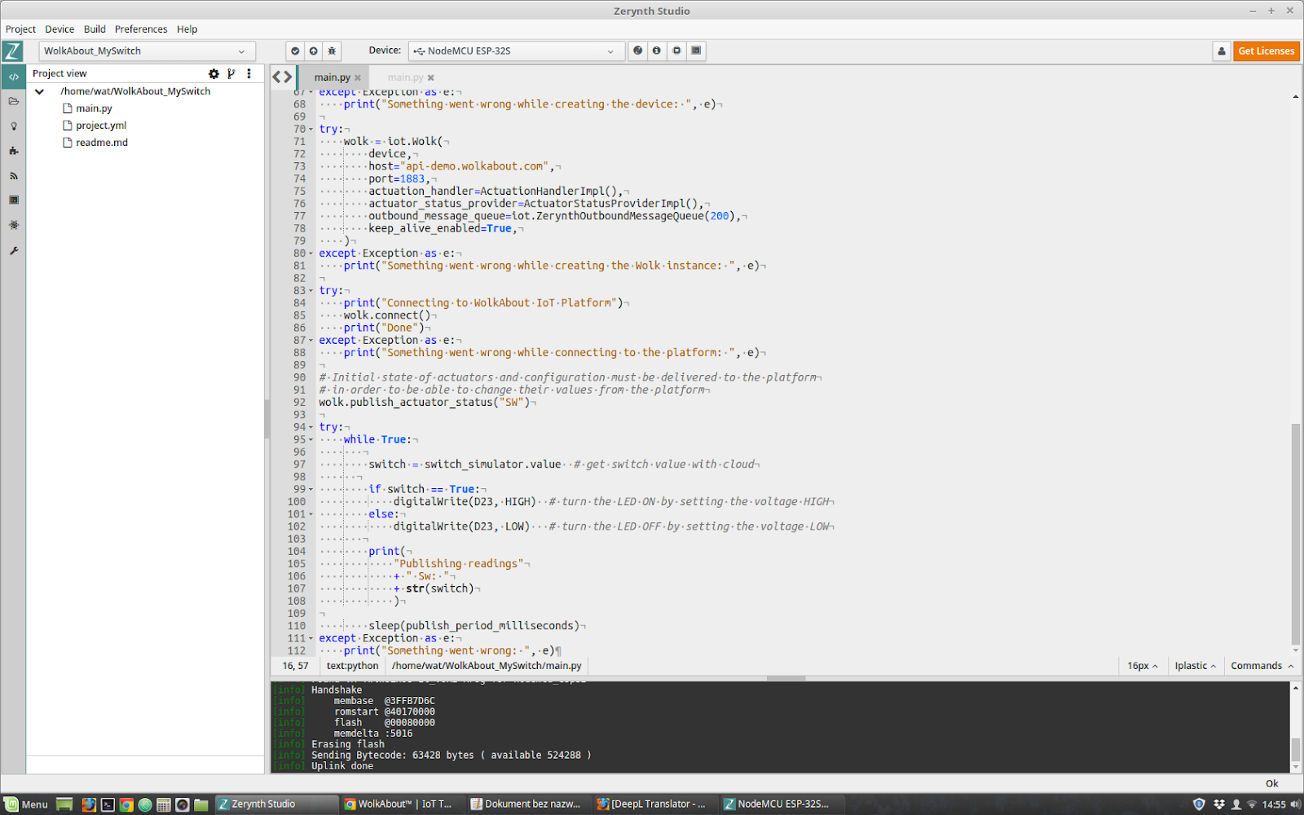This screenshot has width=1304, height=815.
Task: Open the Iplastic theme selector
Action: click(x=1196, y=666)
